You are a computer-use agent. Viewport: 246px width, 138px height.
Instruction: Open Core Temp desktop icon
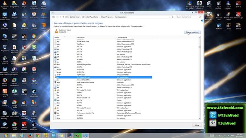pyautogui.click(x=34, y=15)
